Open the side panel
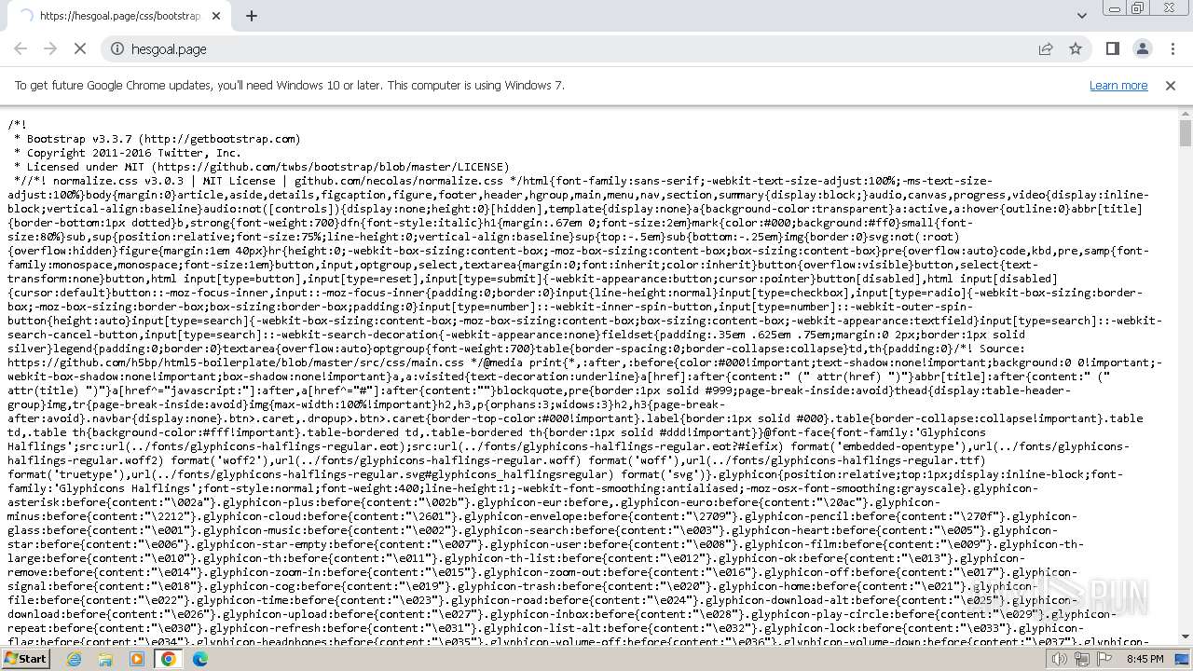 click(x=1112, y=48)
